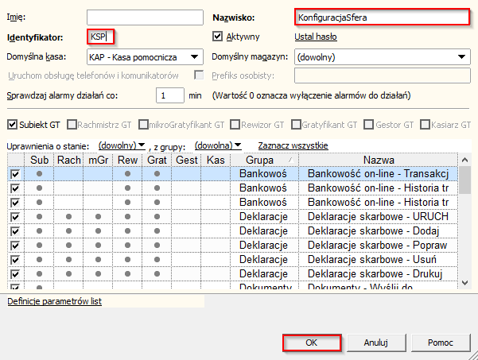Click the alarm interval minutes field
This screenshot has height=360, width=478.
169,95
